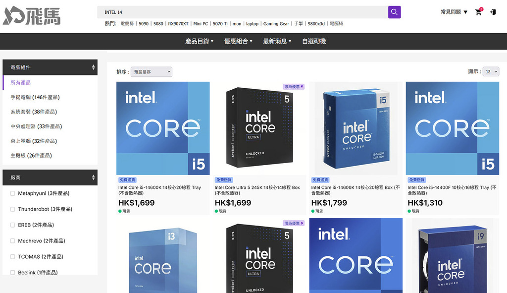Open the 產品目錄 menu
The width and height of the screenshot is (507, 293).
pos(199,41)
